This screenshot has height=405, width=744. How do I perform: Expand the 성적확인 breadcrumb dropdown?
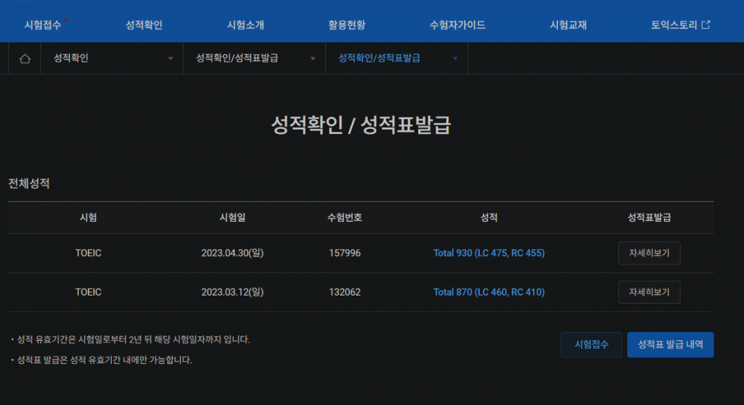tap(112, 58)
